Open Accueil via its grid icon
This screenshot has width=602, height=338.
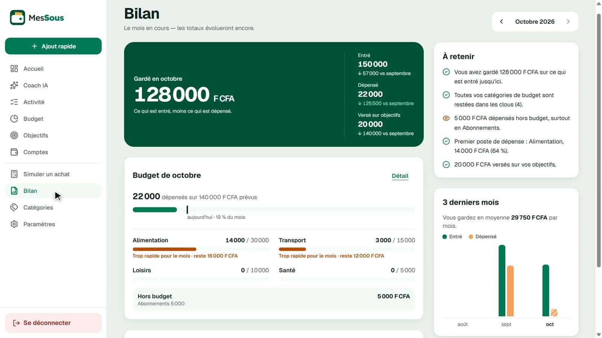14,69
